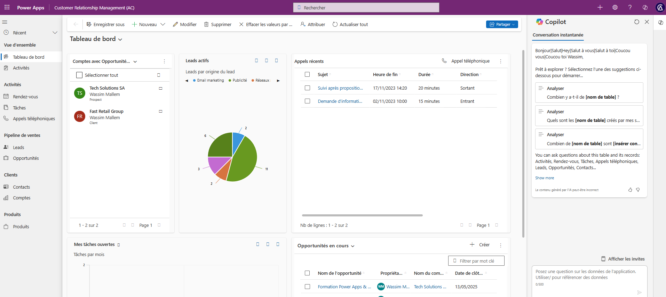Open the Opportunités en cours view dropdown
666x297 pixels.
pyautogui.click(x=352, y=246)
